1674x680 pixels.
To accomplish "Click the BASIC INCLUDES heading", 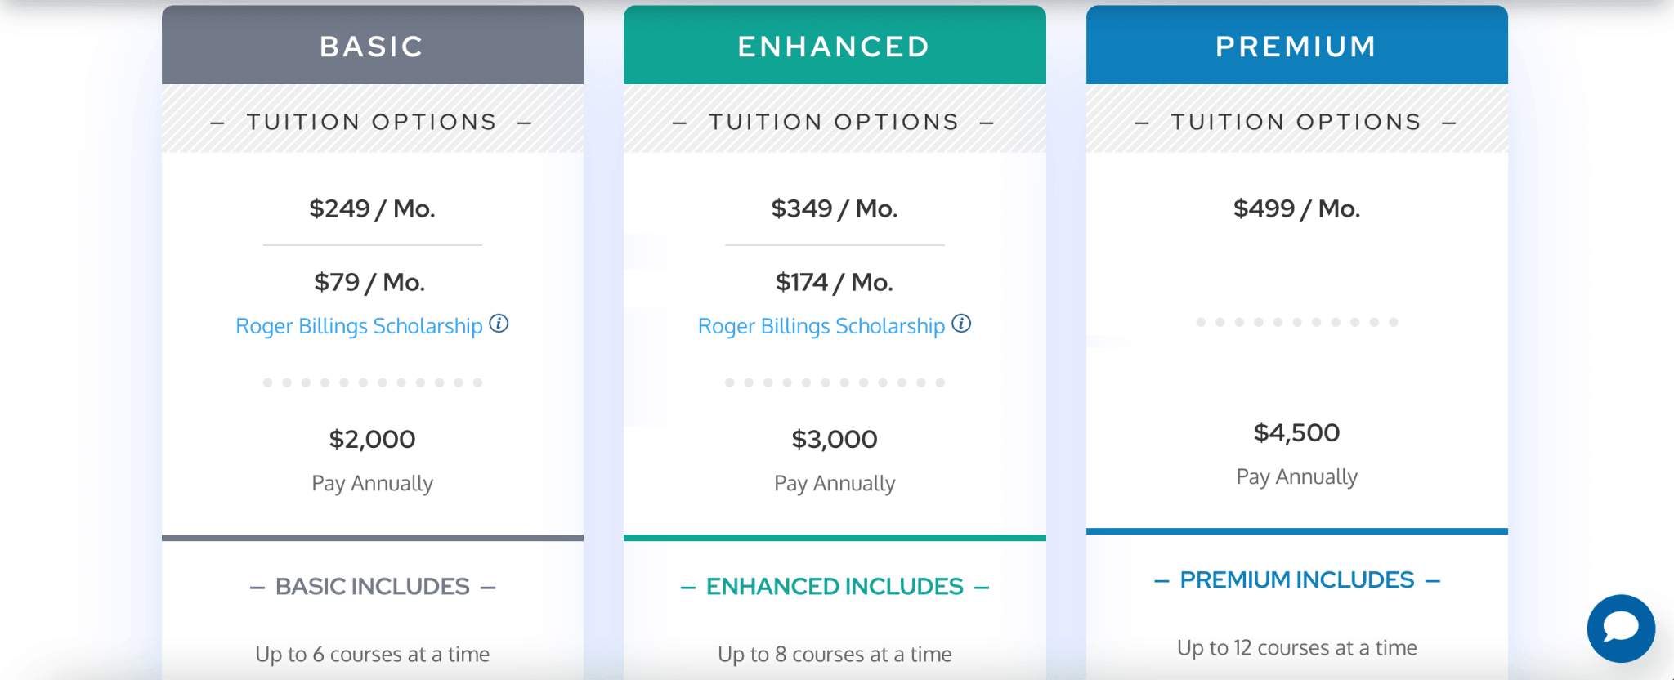I will [x=372, y=586].
